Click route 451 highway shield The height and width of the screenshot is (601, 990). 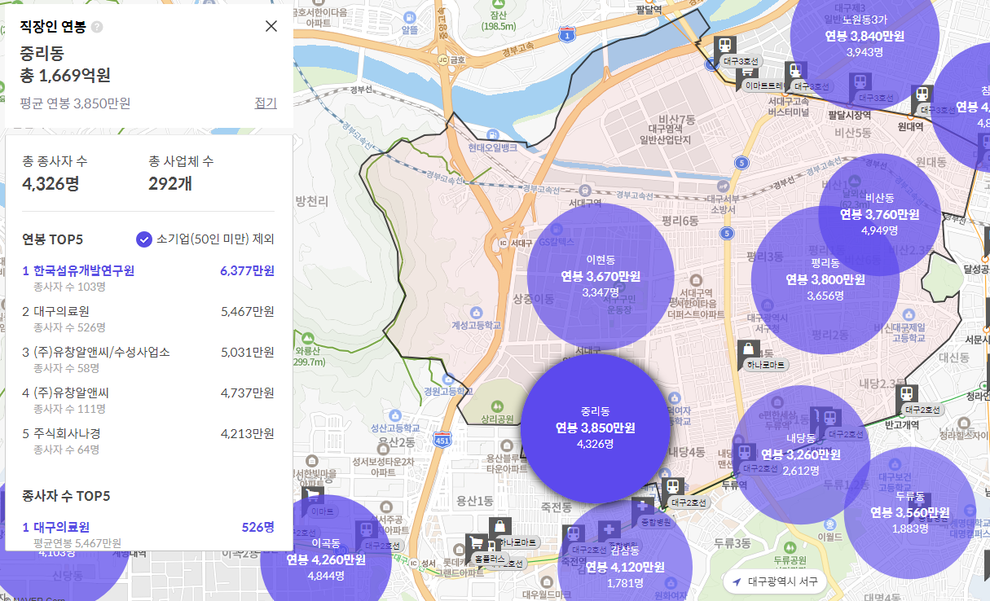[442, 438]
